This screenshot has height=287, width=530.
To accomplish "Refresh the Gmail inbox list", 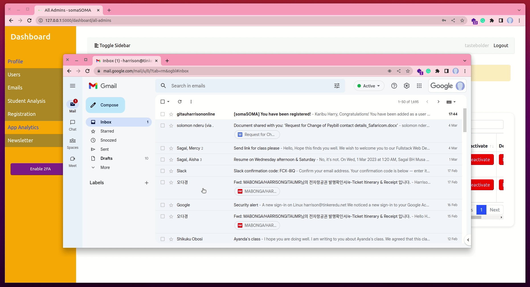I will [x=180, y=102].
